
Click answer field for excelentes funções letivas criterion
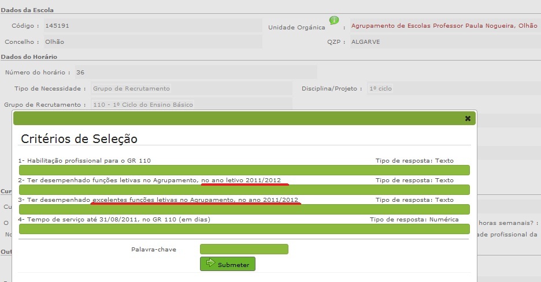(x=244, y=209)
